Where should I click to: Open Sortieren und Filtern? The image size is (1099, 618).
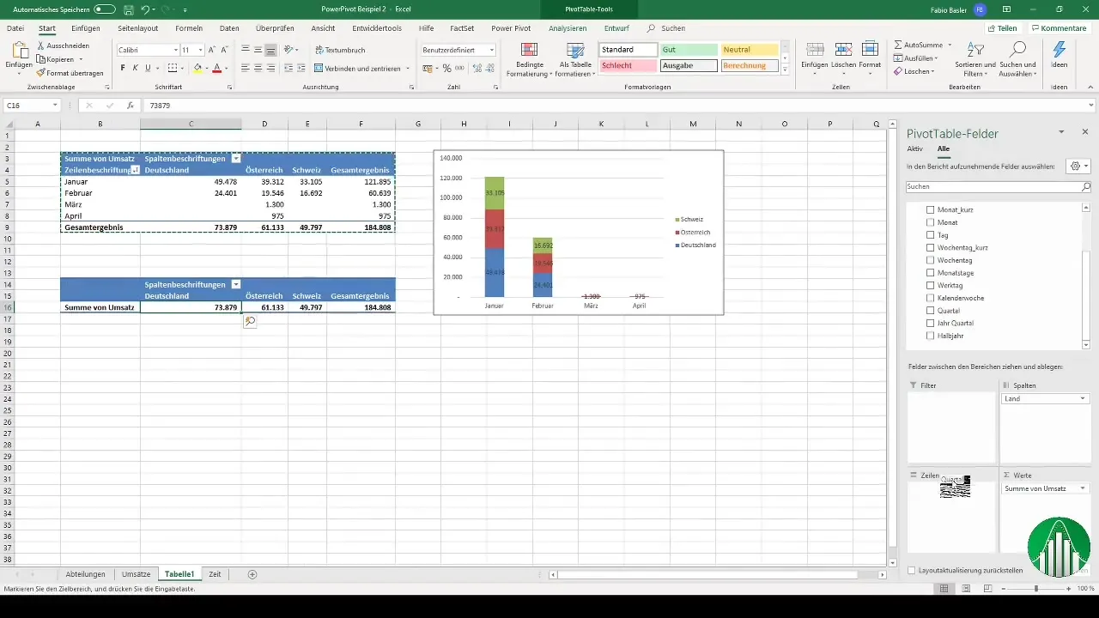coord(975,59)
